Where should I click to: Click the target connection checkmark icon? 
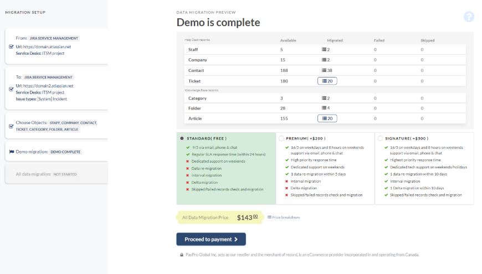pos(12,89)
